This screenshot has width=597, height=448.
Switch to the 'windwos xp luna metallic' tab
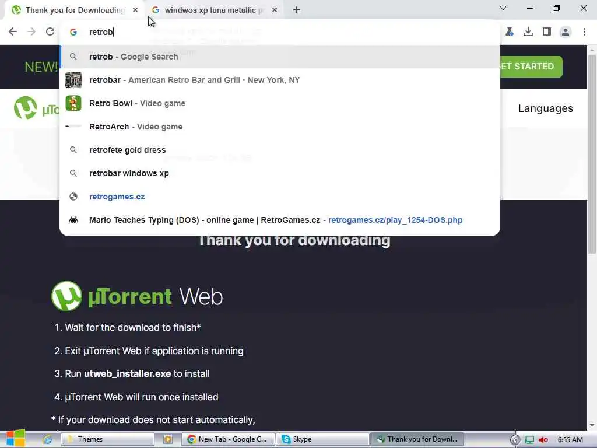tap(213, 10)
